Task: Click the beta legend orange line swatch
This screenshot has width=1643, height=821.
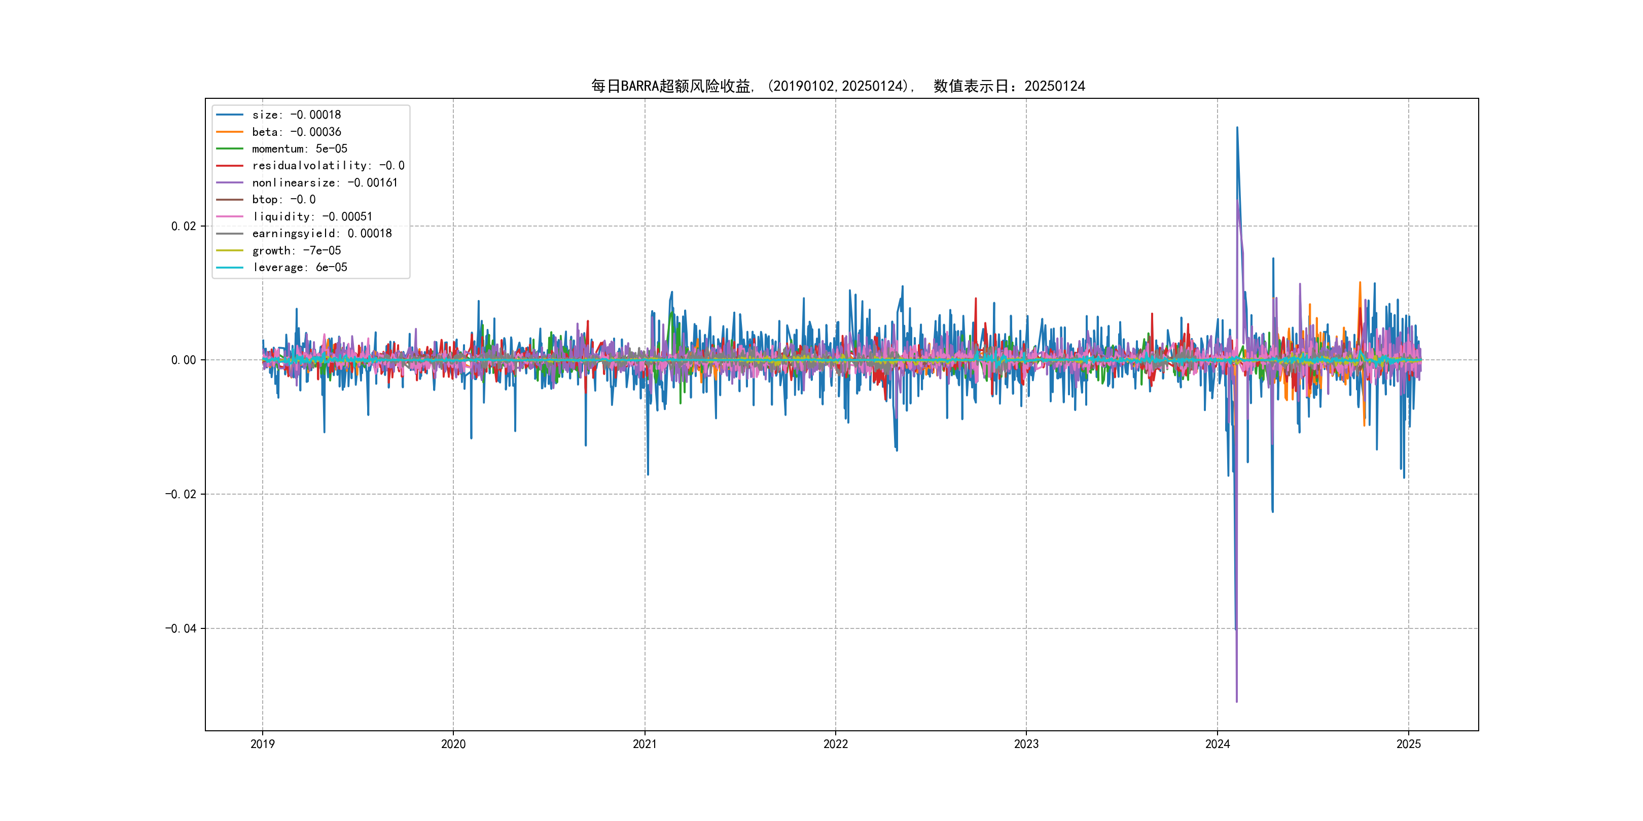Action: click(230, 132)
